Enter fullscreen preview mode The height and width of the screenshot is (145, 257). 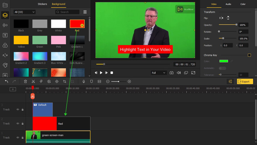tap(193, 73)
